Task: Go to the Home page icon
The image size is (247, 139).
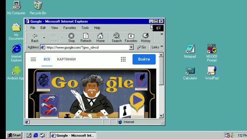Action: [100, 38]
